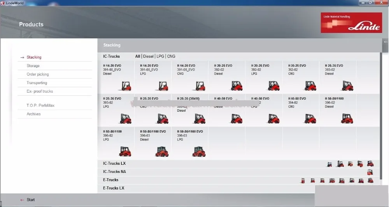Image resolution: width=389 pixels, height=207 pixels.
Task: Open the Storage category
Action: pyautogui.click(x=33, y=66)
